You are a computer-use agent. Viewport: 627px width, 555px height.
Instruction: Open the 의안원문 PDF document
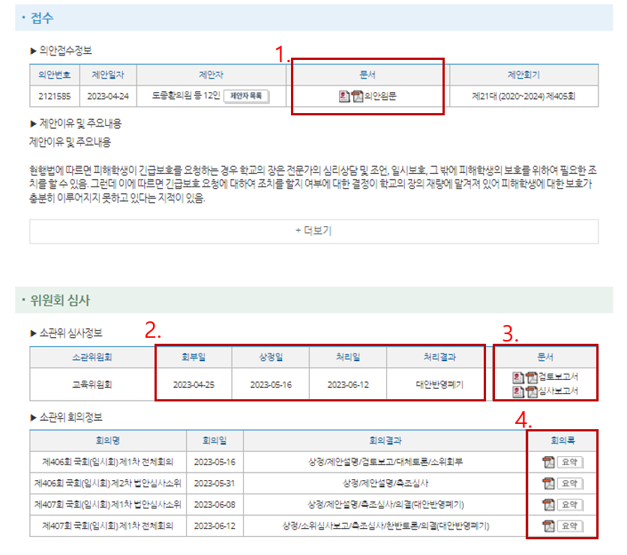[x=356, y=94]
